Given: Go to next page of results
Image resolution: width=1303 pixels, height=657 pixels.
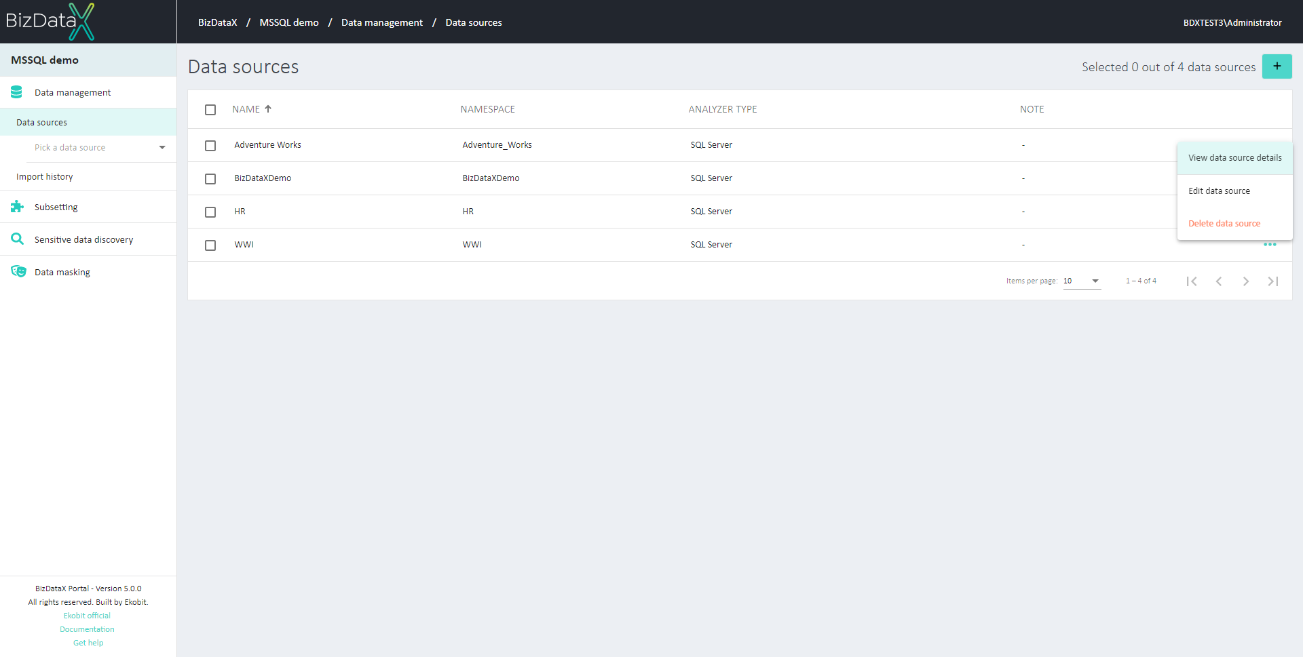Looking at the screenshot, I should coord(1246,281).
